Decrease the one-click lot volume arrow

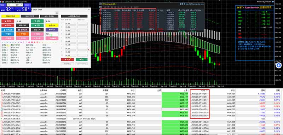[x=8, y=5]
